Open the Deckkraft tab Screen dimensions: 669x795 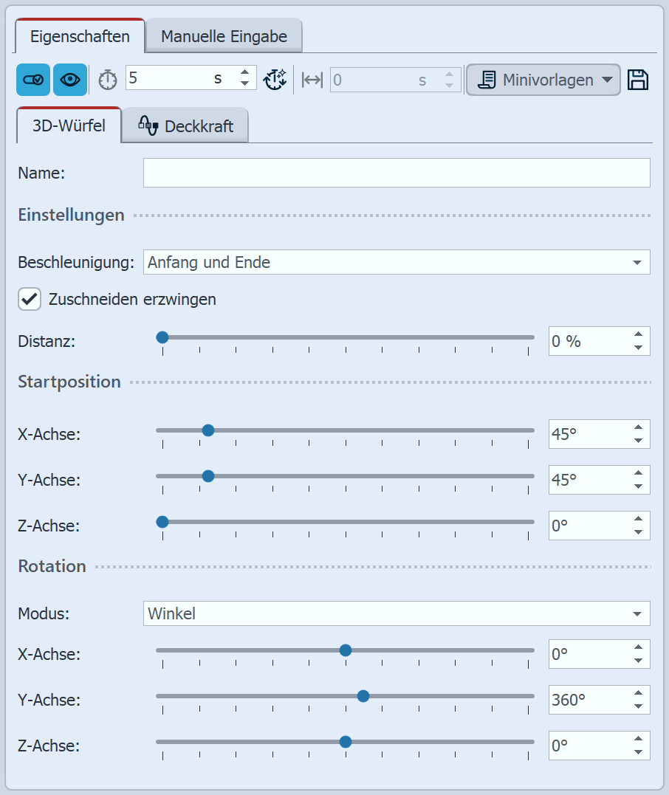click(185, 125)
